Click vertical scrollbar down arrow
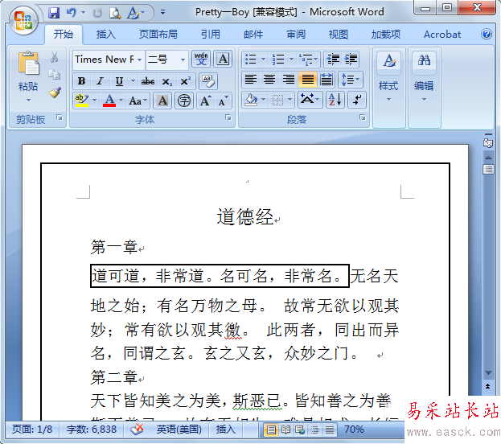The height and width of the screenshot is (444, 501). tap(488, 373)
